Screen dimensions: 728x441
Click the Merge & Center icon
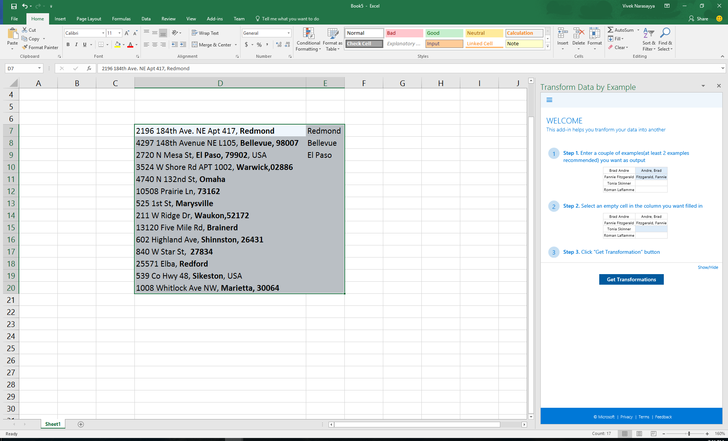point(195,45)
